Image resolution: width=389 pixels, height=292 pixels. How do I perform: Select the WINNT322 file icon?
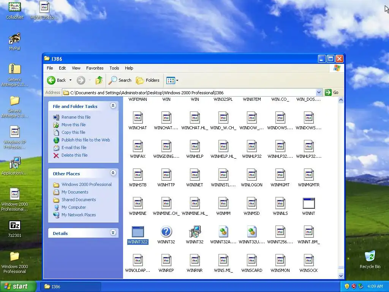pos(138,232)
